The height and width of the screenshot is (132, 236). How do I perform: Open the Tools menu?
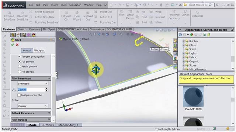coord(63,5)
